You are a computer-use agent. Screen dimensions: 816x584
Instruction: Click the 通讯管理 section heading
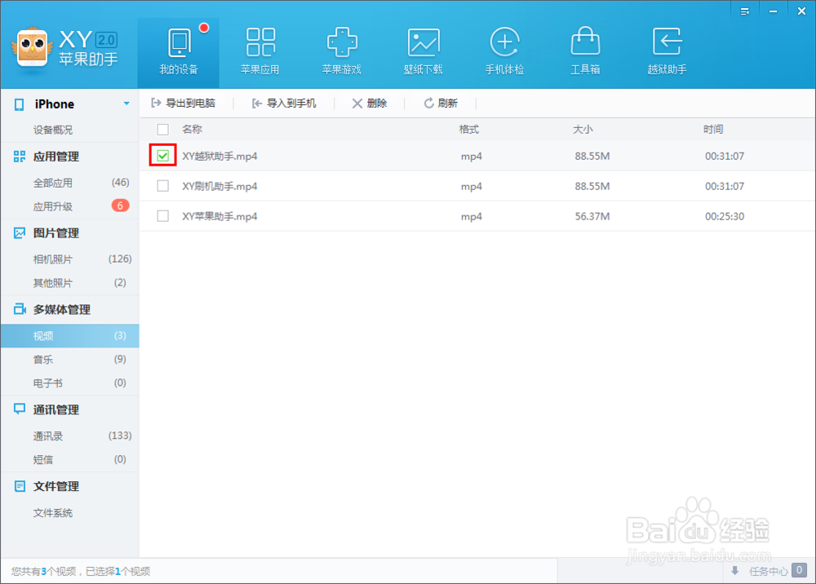56,409
